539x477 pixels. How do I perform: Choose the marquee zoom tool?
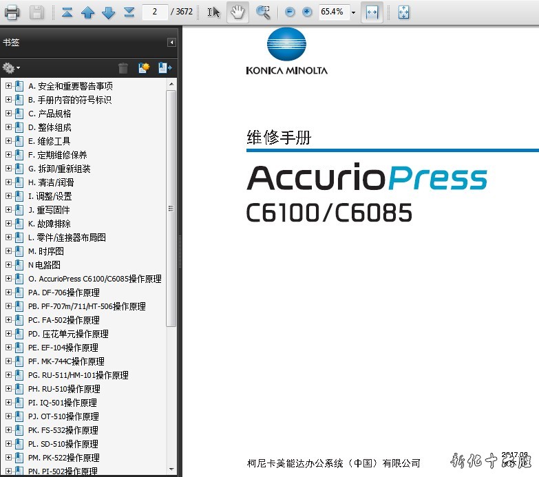263,12
